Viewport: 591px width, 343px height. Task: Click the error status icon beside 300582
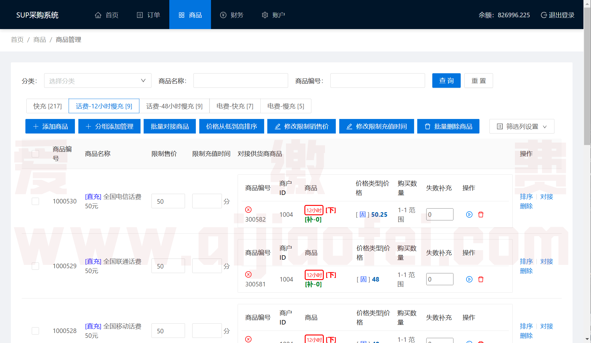(x=248, y=209)
